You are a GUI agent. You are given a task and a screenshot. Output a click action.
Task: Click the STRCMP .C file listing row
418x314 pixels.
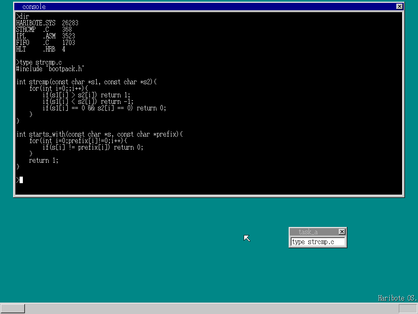(44, 29)
